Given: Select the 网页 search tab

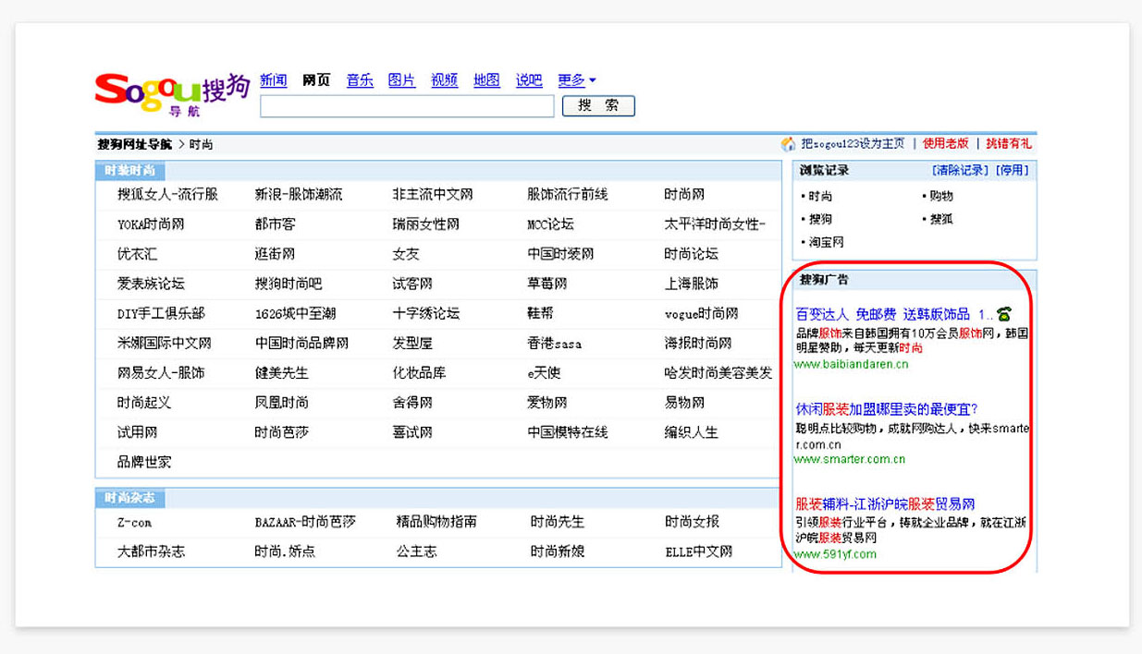Looking at the screenshot, I should (316, 80).
